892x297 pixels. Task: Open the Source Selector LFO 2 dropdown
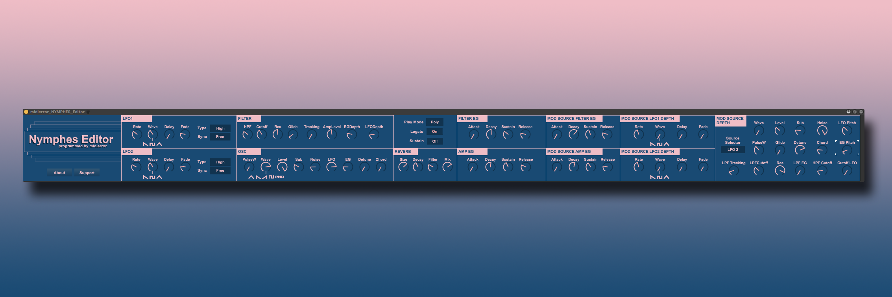click(x=733, y=150)
